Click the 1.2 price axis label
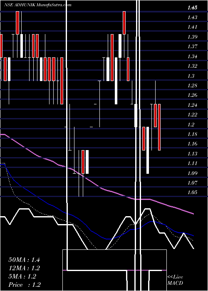The width and height of the screenshot is (208, 291). pos(191,124)
